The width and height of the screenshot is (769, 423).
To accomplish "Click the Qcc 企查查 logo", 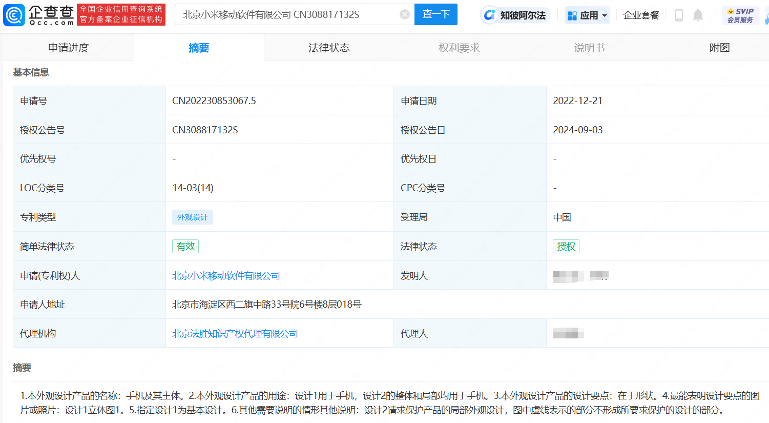I will (x=39, y=15).
